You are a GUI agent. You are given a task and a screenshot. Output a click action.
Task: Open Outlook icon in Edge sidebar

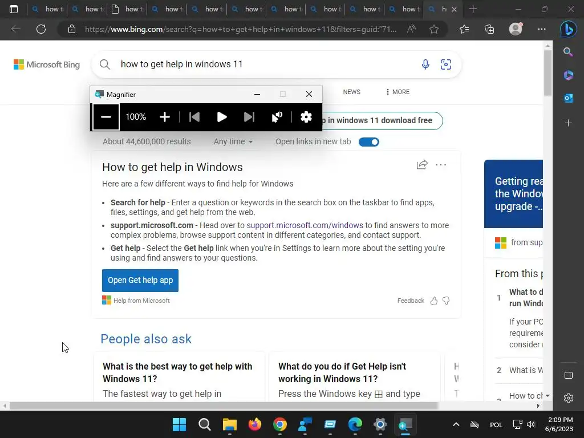pyautogui.click(x=569, y=98)
